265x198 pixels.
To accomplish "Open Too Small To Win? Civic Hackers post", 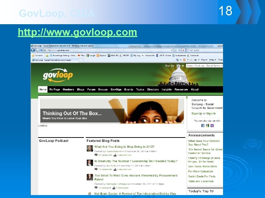I will click(x=136, y=177).
